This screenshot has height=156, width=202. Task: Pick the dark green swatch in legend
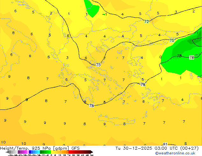click(41, 152)
